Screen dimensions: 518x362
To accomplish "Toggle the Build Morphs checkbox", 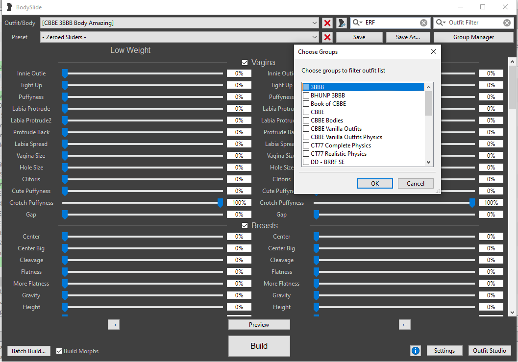I will click(59, 351).
